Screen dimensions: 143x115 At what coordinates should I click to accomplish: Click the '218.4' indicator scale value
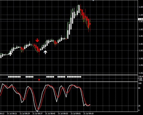tap(141, 77)
